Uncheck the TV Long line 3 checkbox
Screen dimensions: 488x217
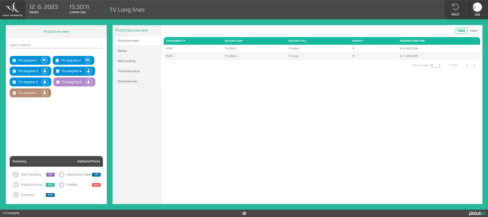pyautogui.click(x=14, y=71)
